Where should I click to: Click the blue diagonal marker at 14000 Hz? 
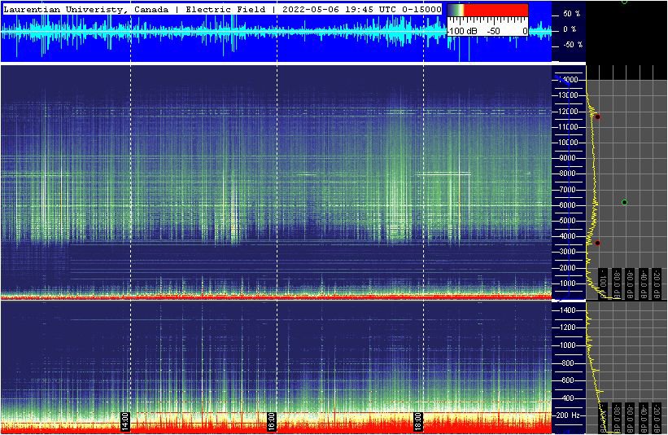pyautogui.click(x=562, y=80)
